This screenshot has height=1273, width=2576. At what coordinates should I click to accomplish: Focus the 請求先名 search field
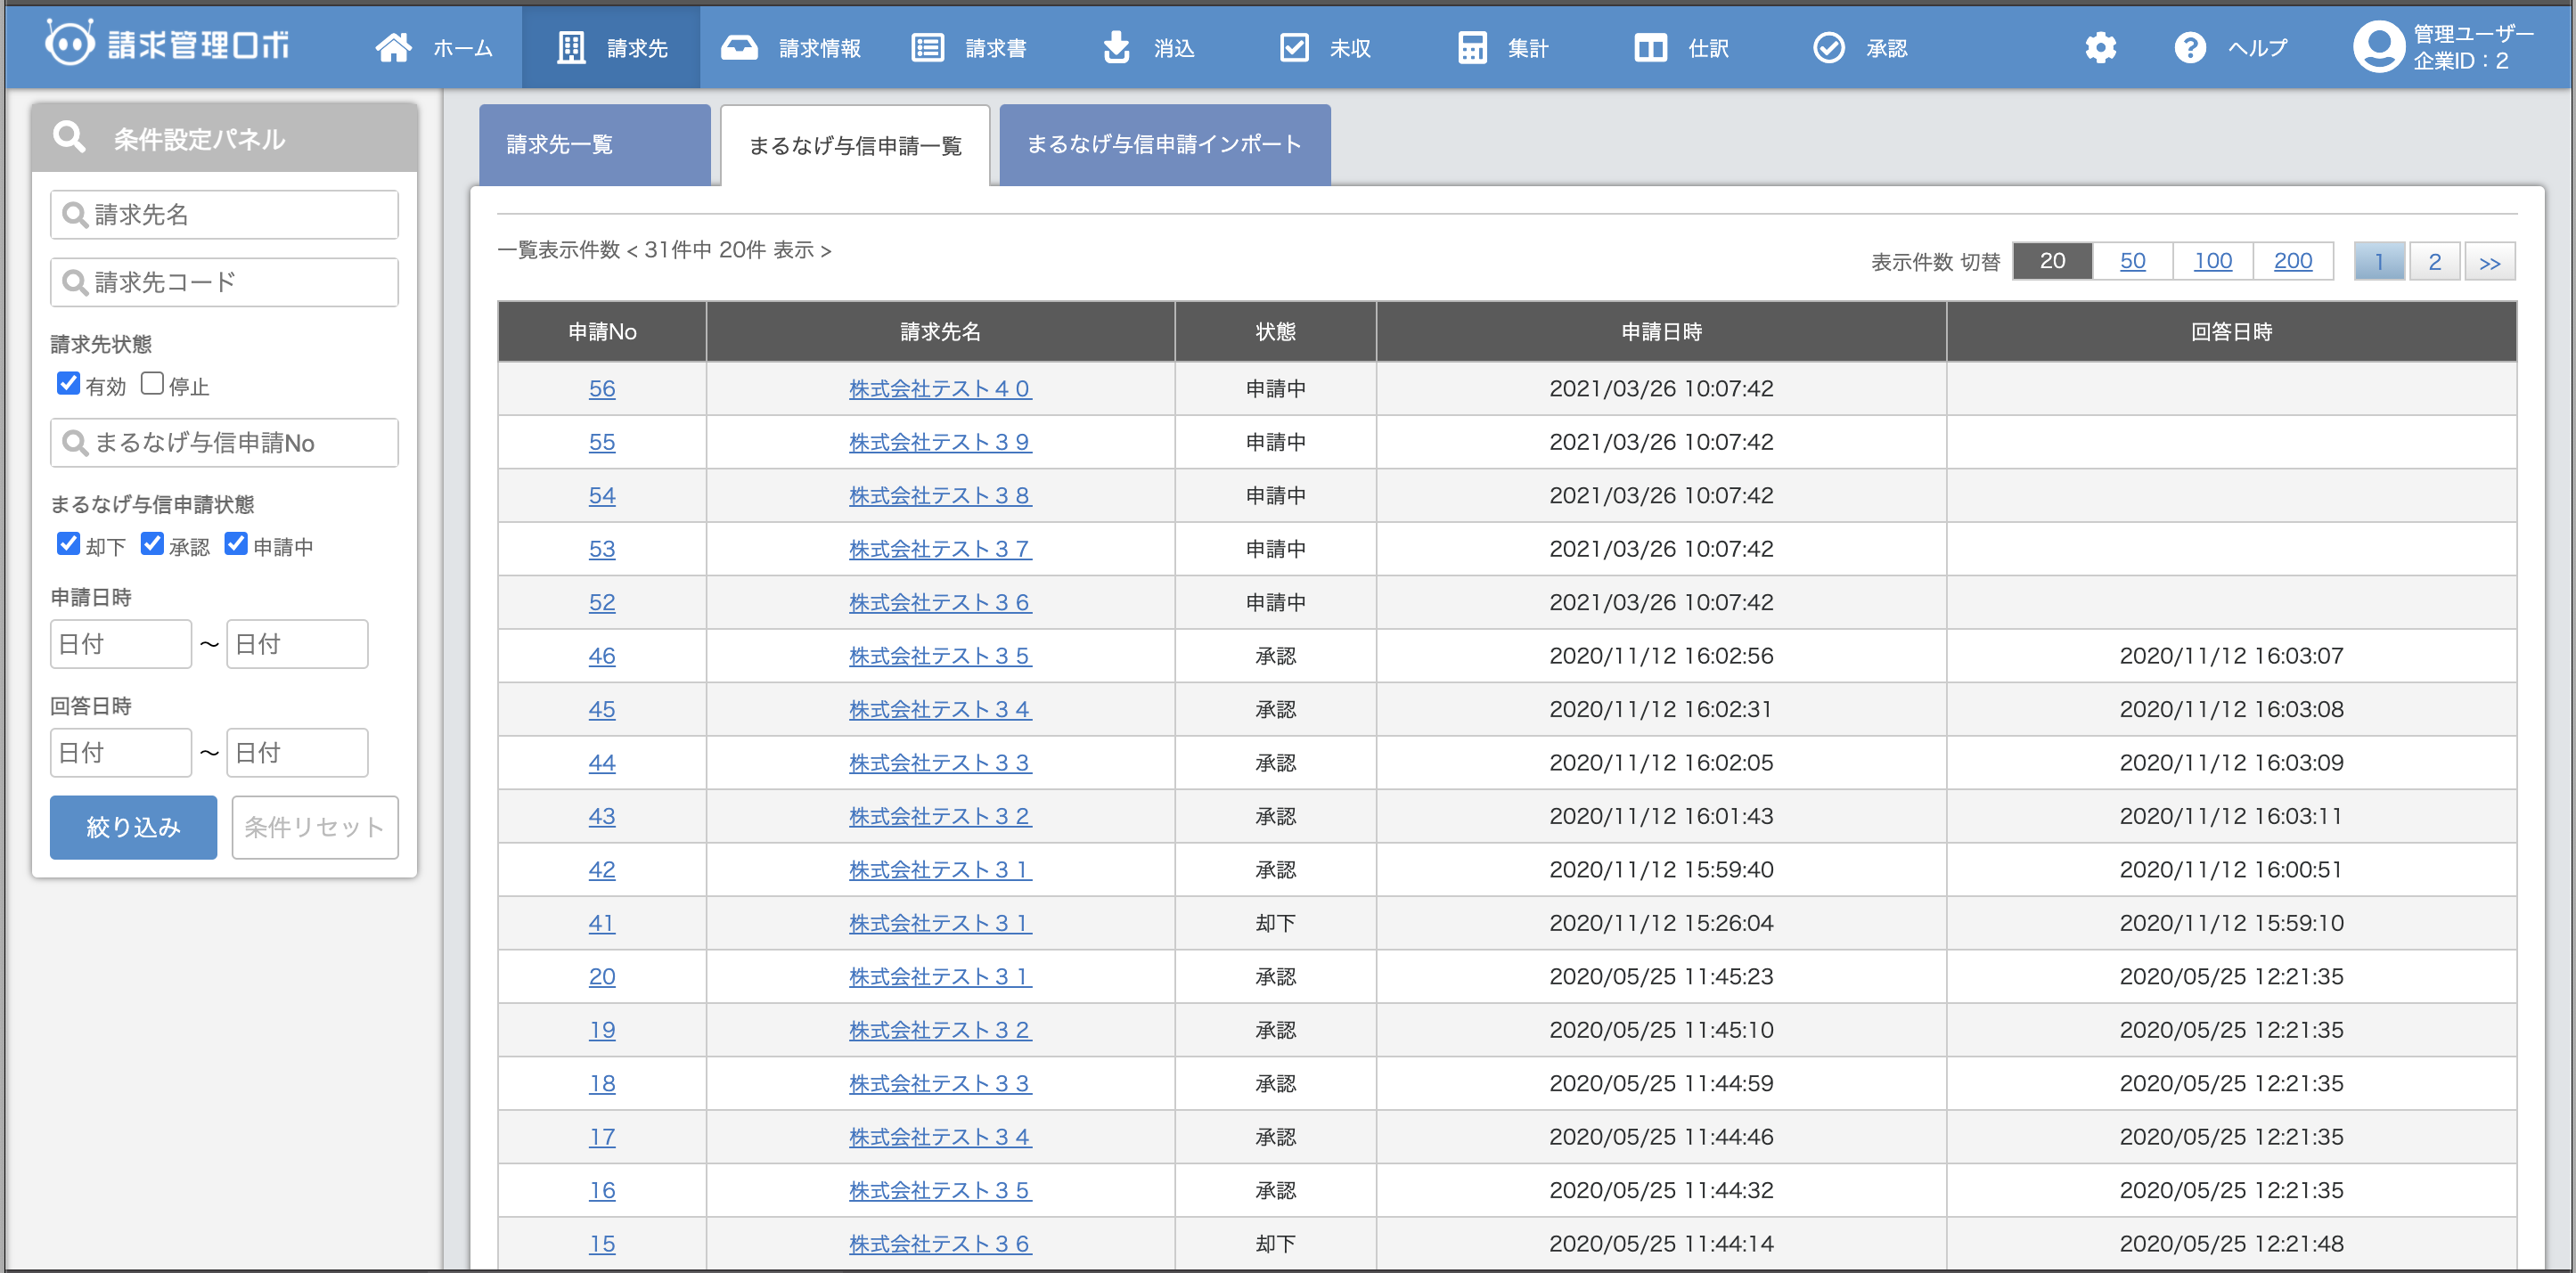click(224, 214)
